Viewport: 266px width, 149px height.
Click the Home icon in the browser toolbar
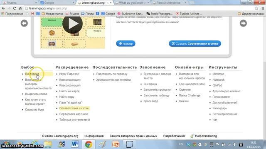(20, 8)
